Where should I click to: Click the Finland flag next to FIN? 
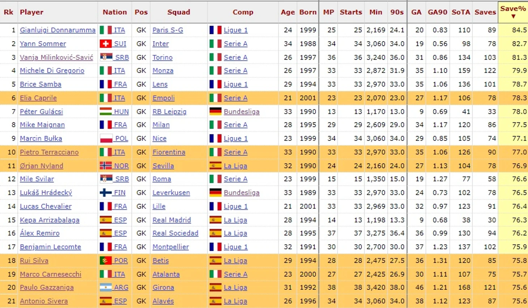coord(106,192)
